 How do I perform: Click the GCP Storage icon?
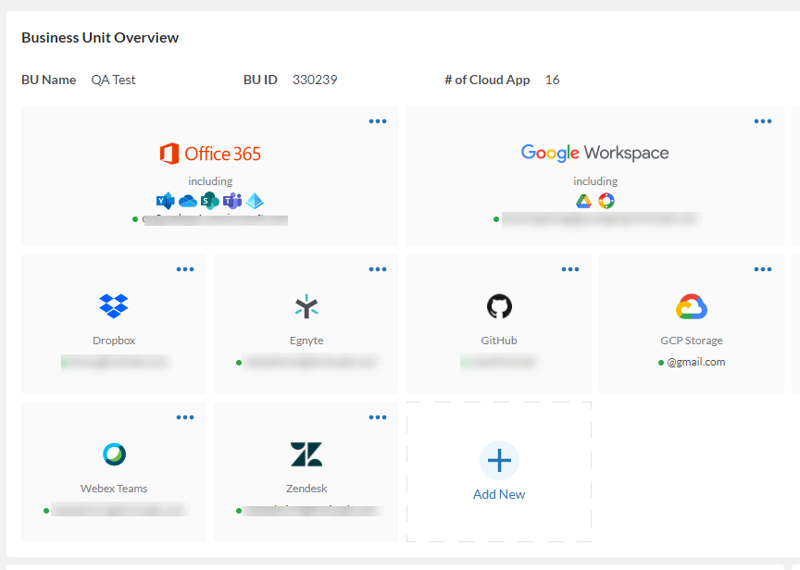(x=692, y=306)
